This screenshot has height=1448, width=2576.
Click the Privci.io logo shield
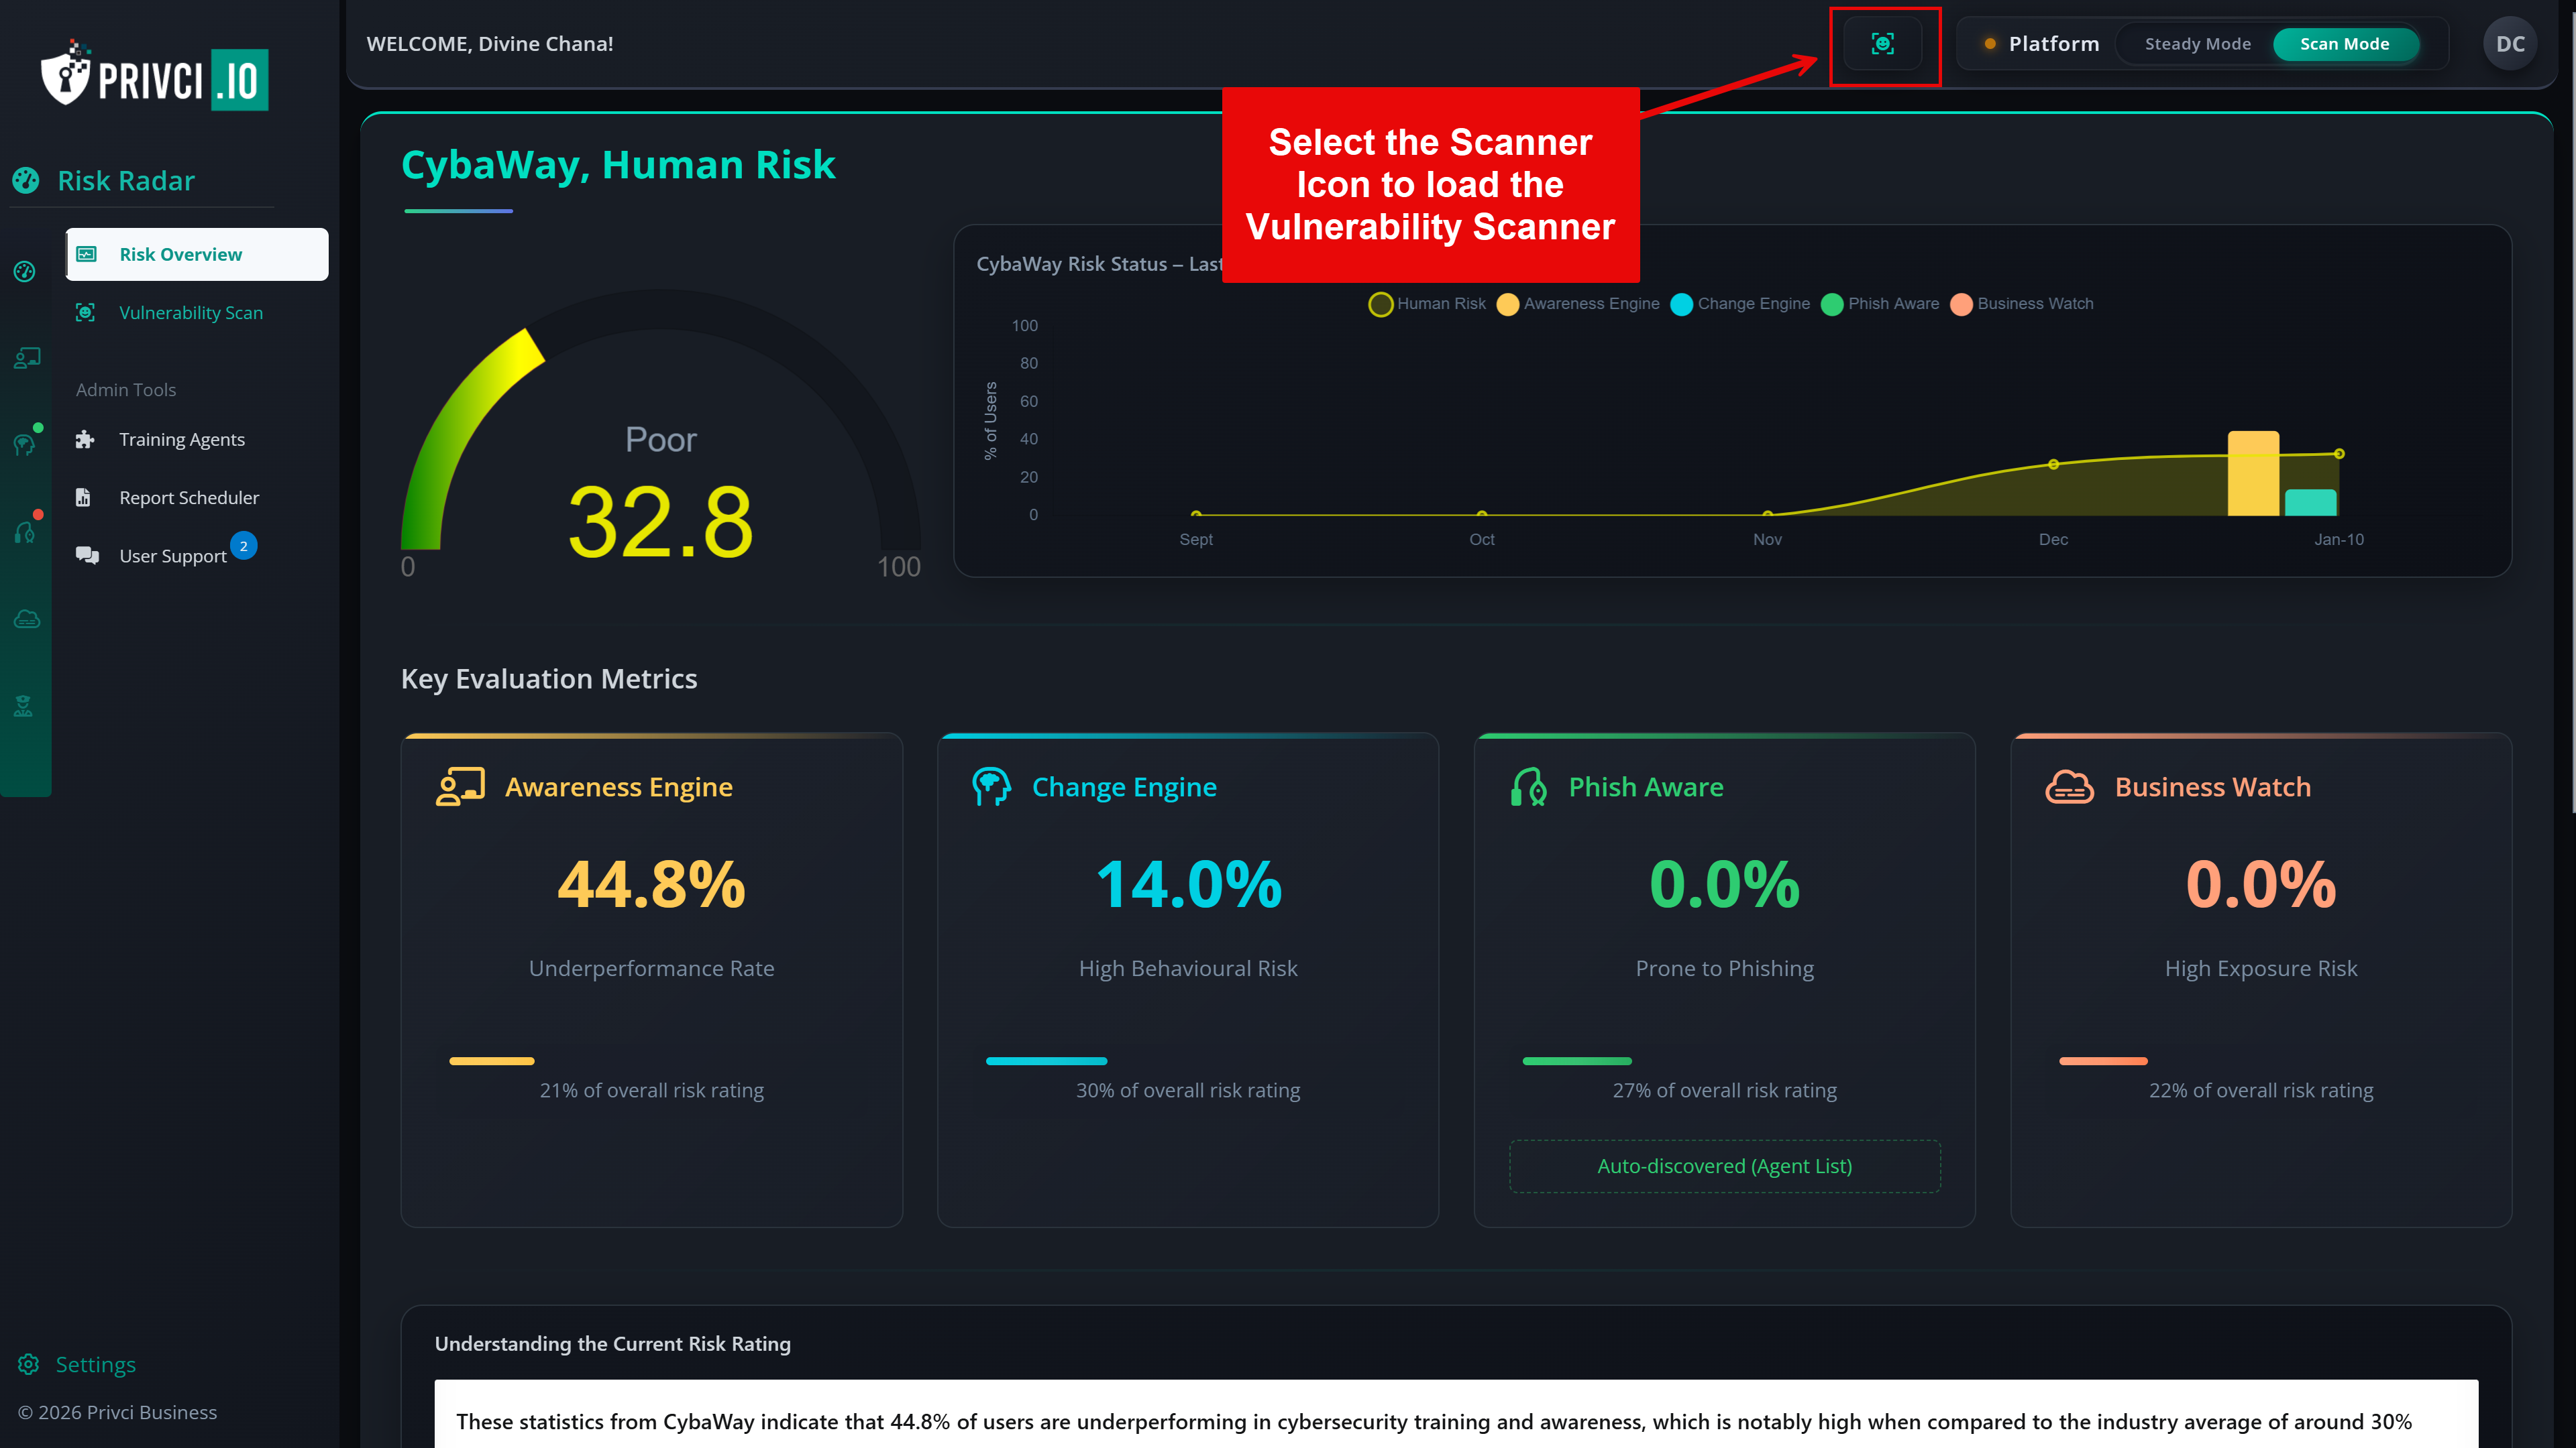pyautogui.click(x=65, y=78)
